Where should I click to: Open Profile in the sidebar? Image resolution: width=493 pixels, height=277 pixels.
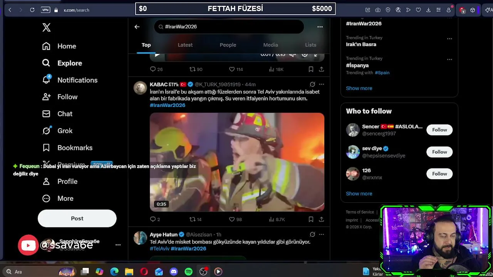click(60, 182)
